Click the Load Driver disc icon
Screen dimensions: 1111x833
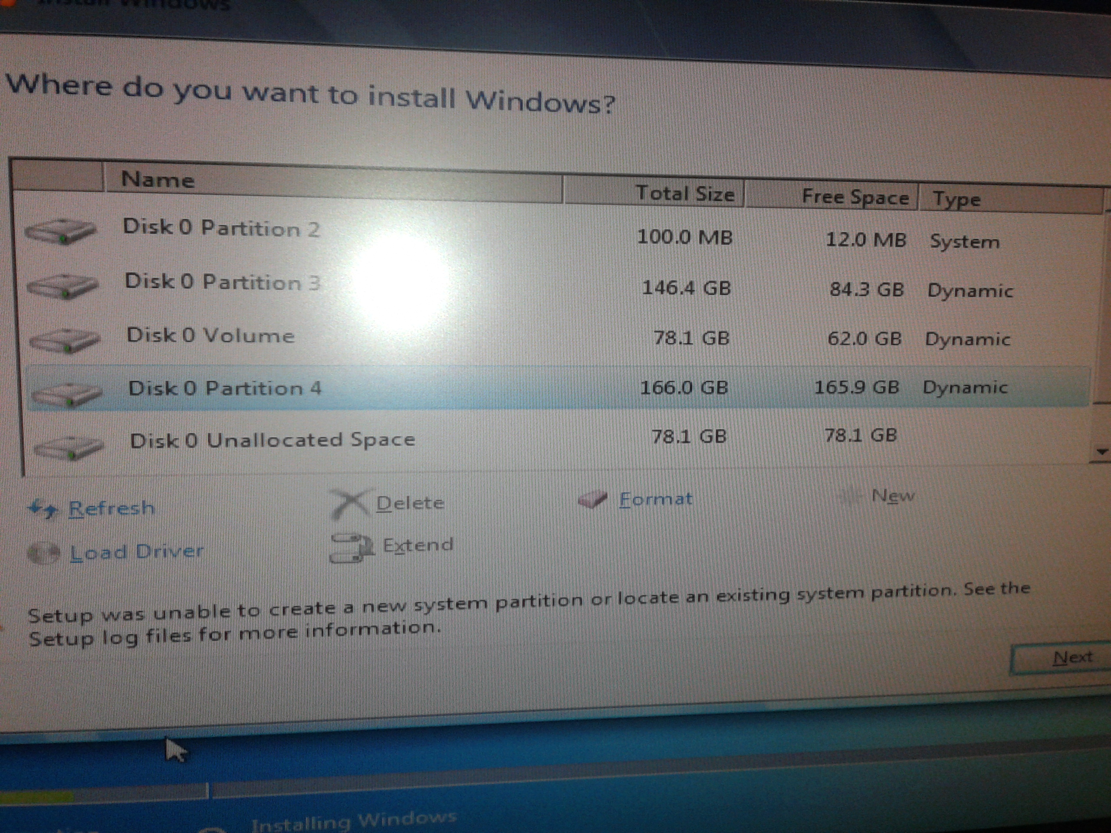(44, 553)
